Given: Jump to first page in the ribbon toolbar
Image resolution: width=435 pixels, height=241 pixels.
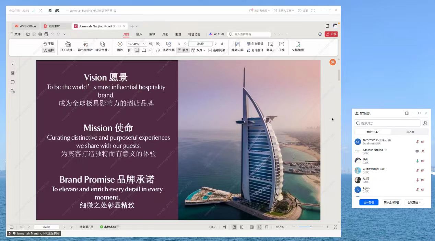Looking at the screenshot, I should click(x=179, y=44).
